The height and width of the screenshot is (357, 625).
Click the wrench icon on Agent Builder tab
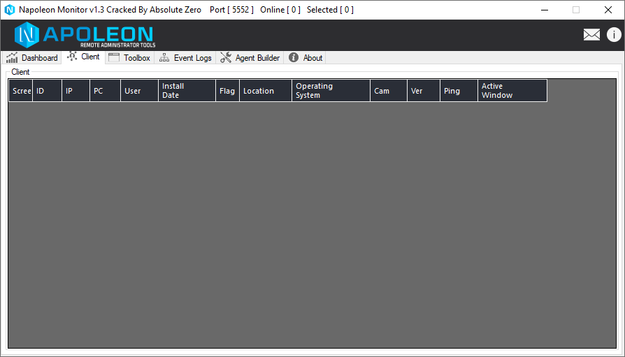[x=226, y=58]
